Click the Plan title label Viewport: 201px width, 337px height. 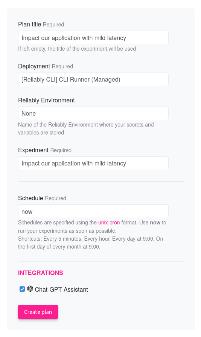tap(29, 24)
